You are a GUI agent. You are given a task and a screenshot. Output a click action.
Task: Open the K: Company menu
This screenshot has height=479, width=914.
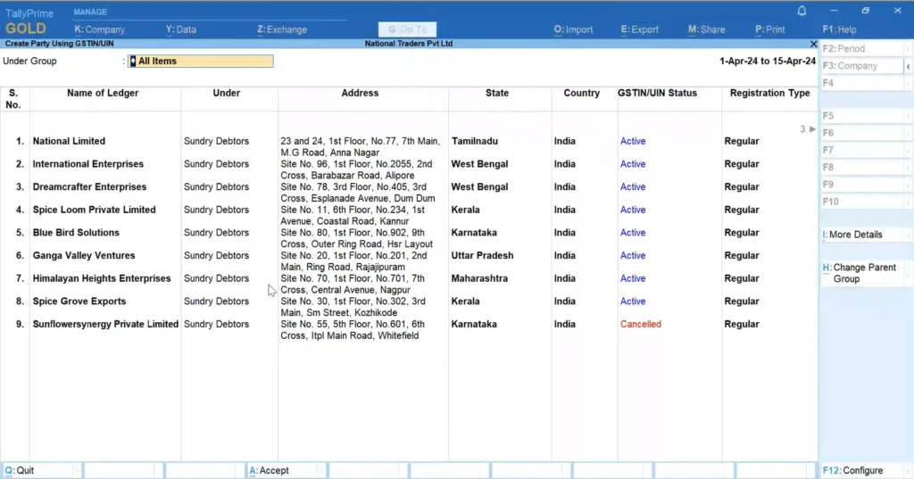click(x=99, y=29)
